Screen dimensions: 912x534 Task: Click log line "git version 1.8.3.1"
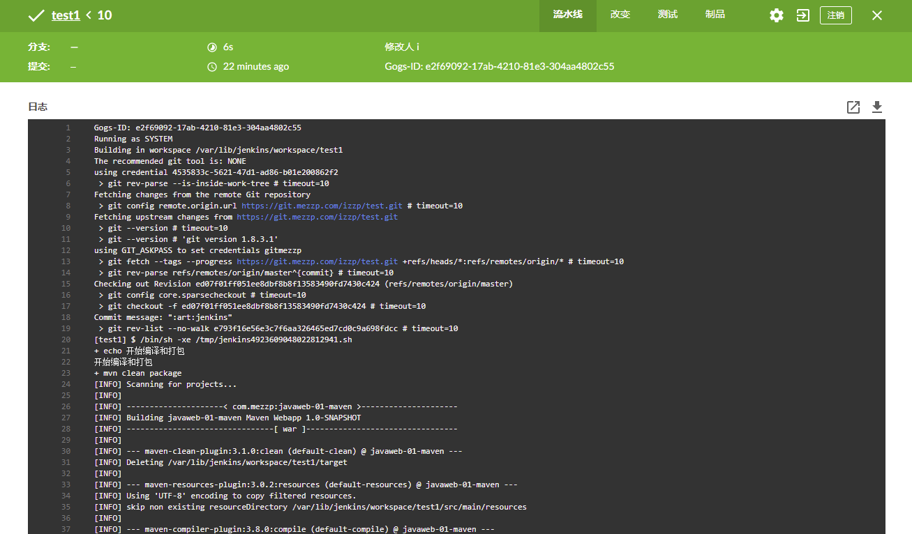click(188, 239)
